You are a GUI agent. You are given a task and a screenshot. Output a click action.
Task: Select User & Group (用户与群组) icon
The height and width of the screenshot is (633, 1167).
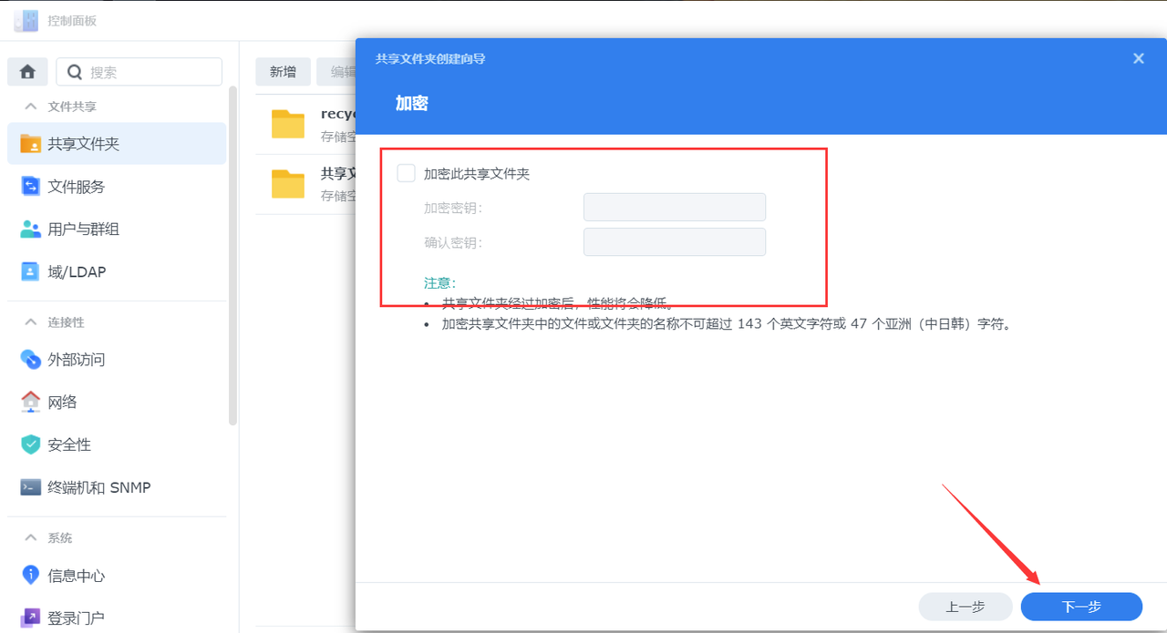click(31, 230)
